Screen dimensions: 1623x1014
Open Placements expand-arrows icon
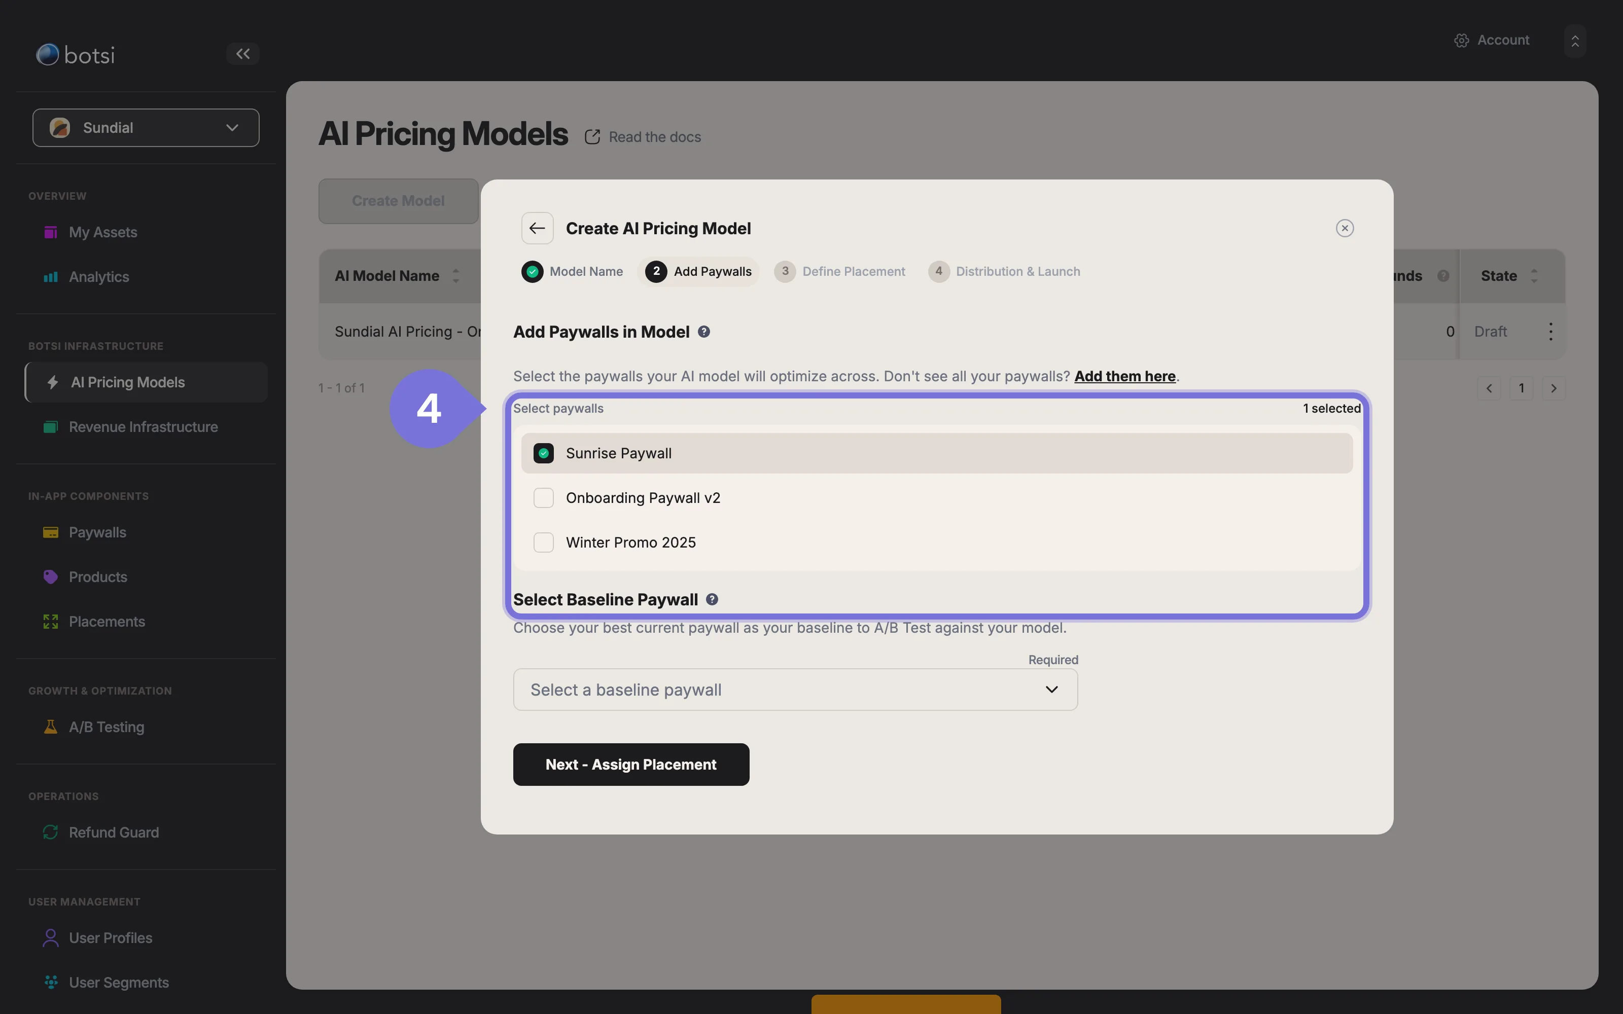[x=50, y=622]
